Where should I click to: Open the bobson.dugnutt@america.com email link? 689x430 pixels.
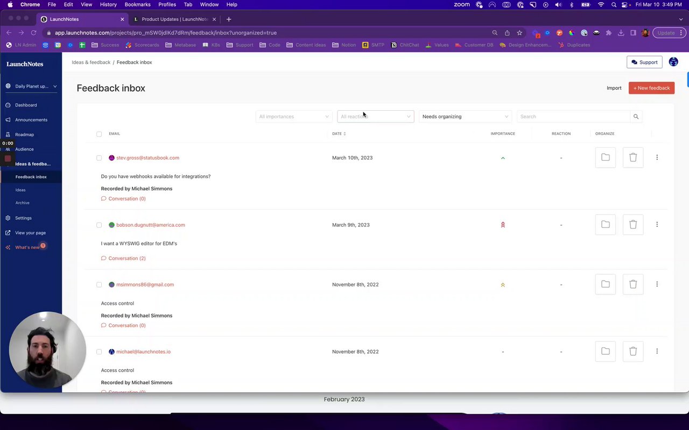(150, 225)
